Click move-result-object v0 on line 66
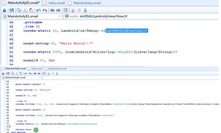Screen dimensions: 221x133 [30, 110]
